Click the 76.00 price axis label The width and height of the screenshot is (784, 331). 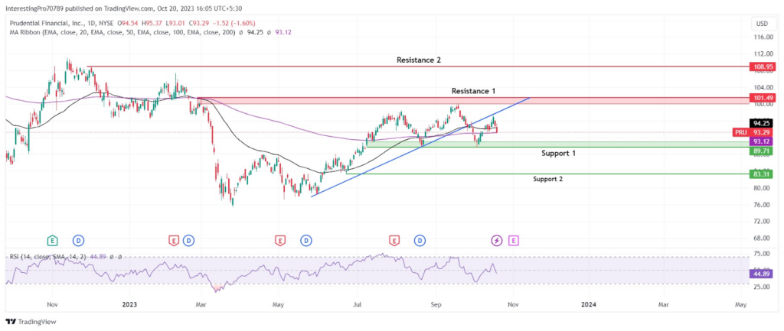pos(760,205)
